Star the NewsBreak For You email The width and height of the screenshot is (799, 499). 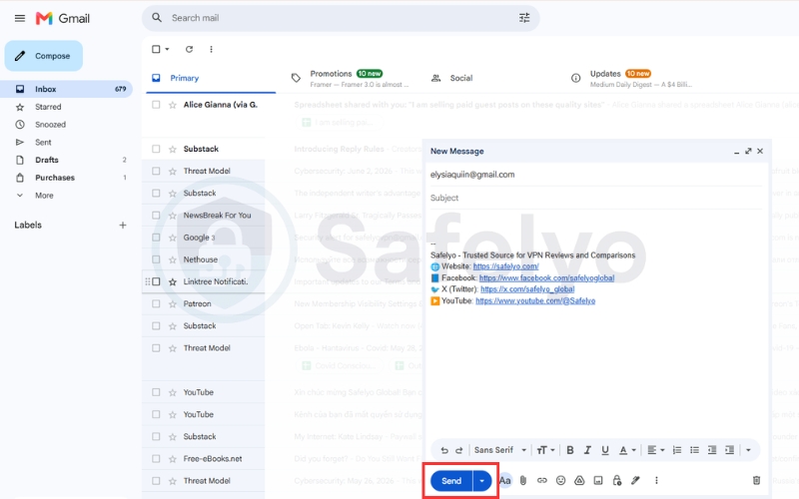pos(173,216)
